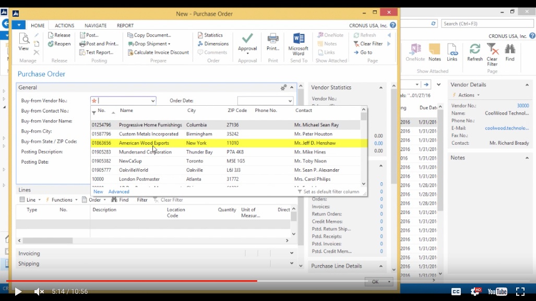
Task: Open YouTube video settings gear
Action: (x=475, y=291)
